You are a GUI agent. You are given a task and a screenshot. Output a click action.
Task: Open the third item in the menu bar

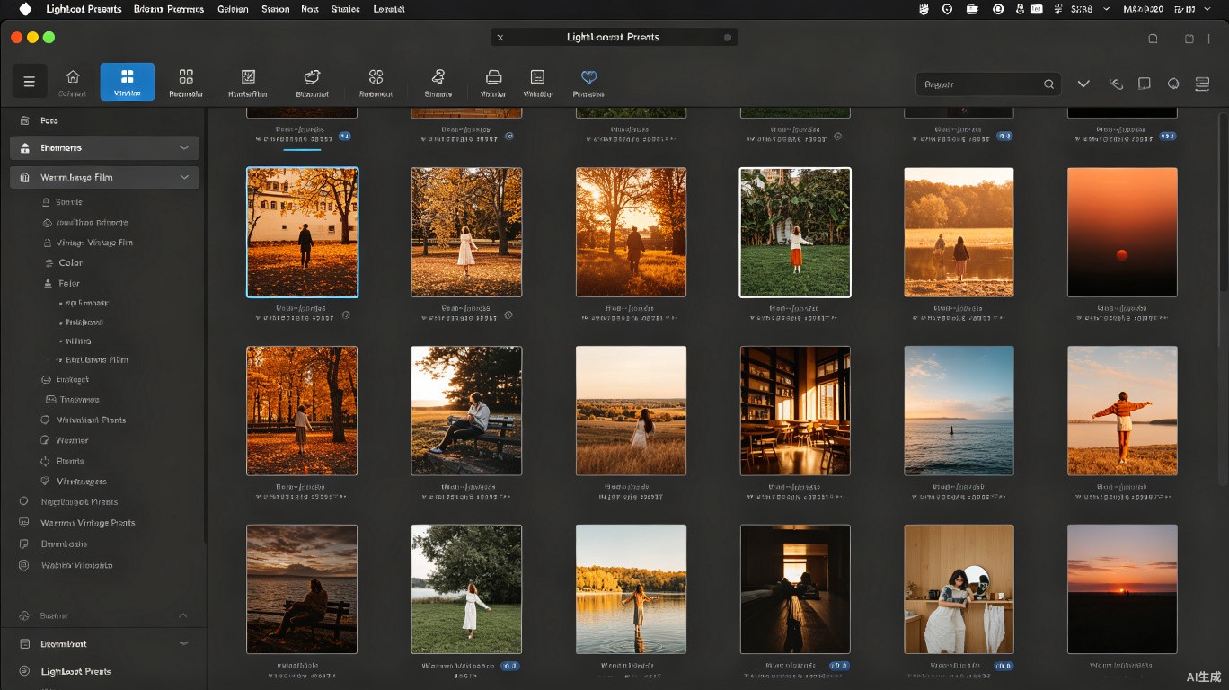(233, 9)
